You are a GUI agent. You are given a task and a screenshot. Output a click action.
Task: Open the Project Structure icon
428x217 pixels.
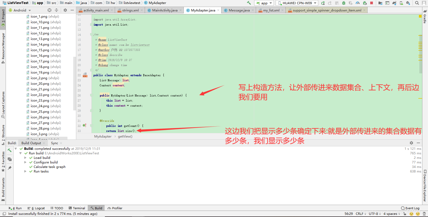coord(380,3)
